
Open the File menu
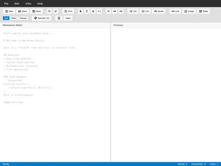point(6,4)
